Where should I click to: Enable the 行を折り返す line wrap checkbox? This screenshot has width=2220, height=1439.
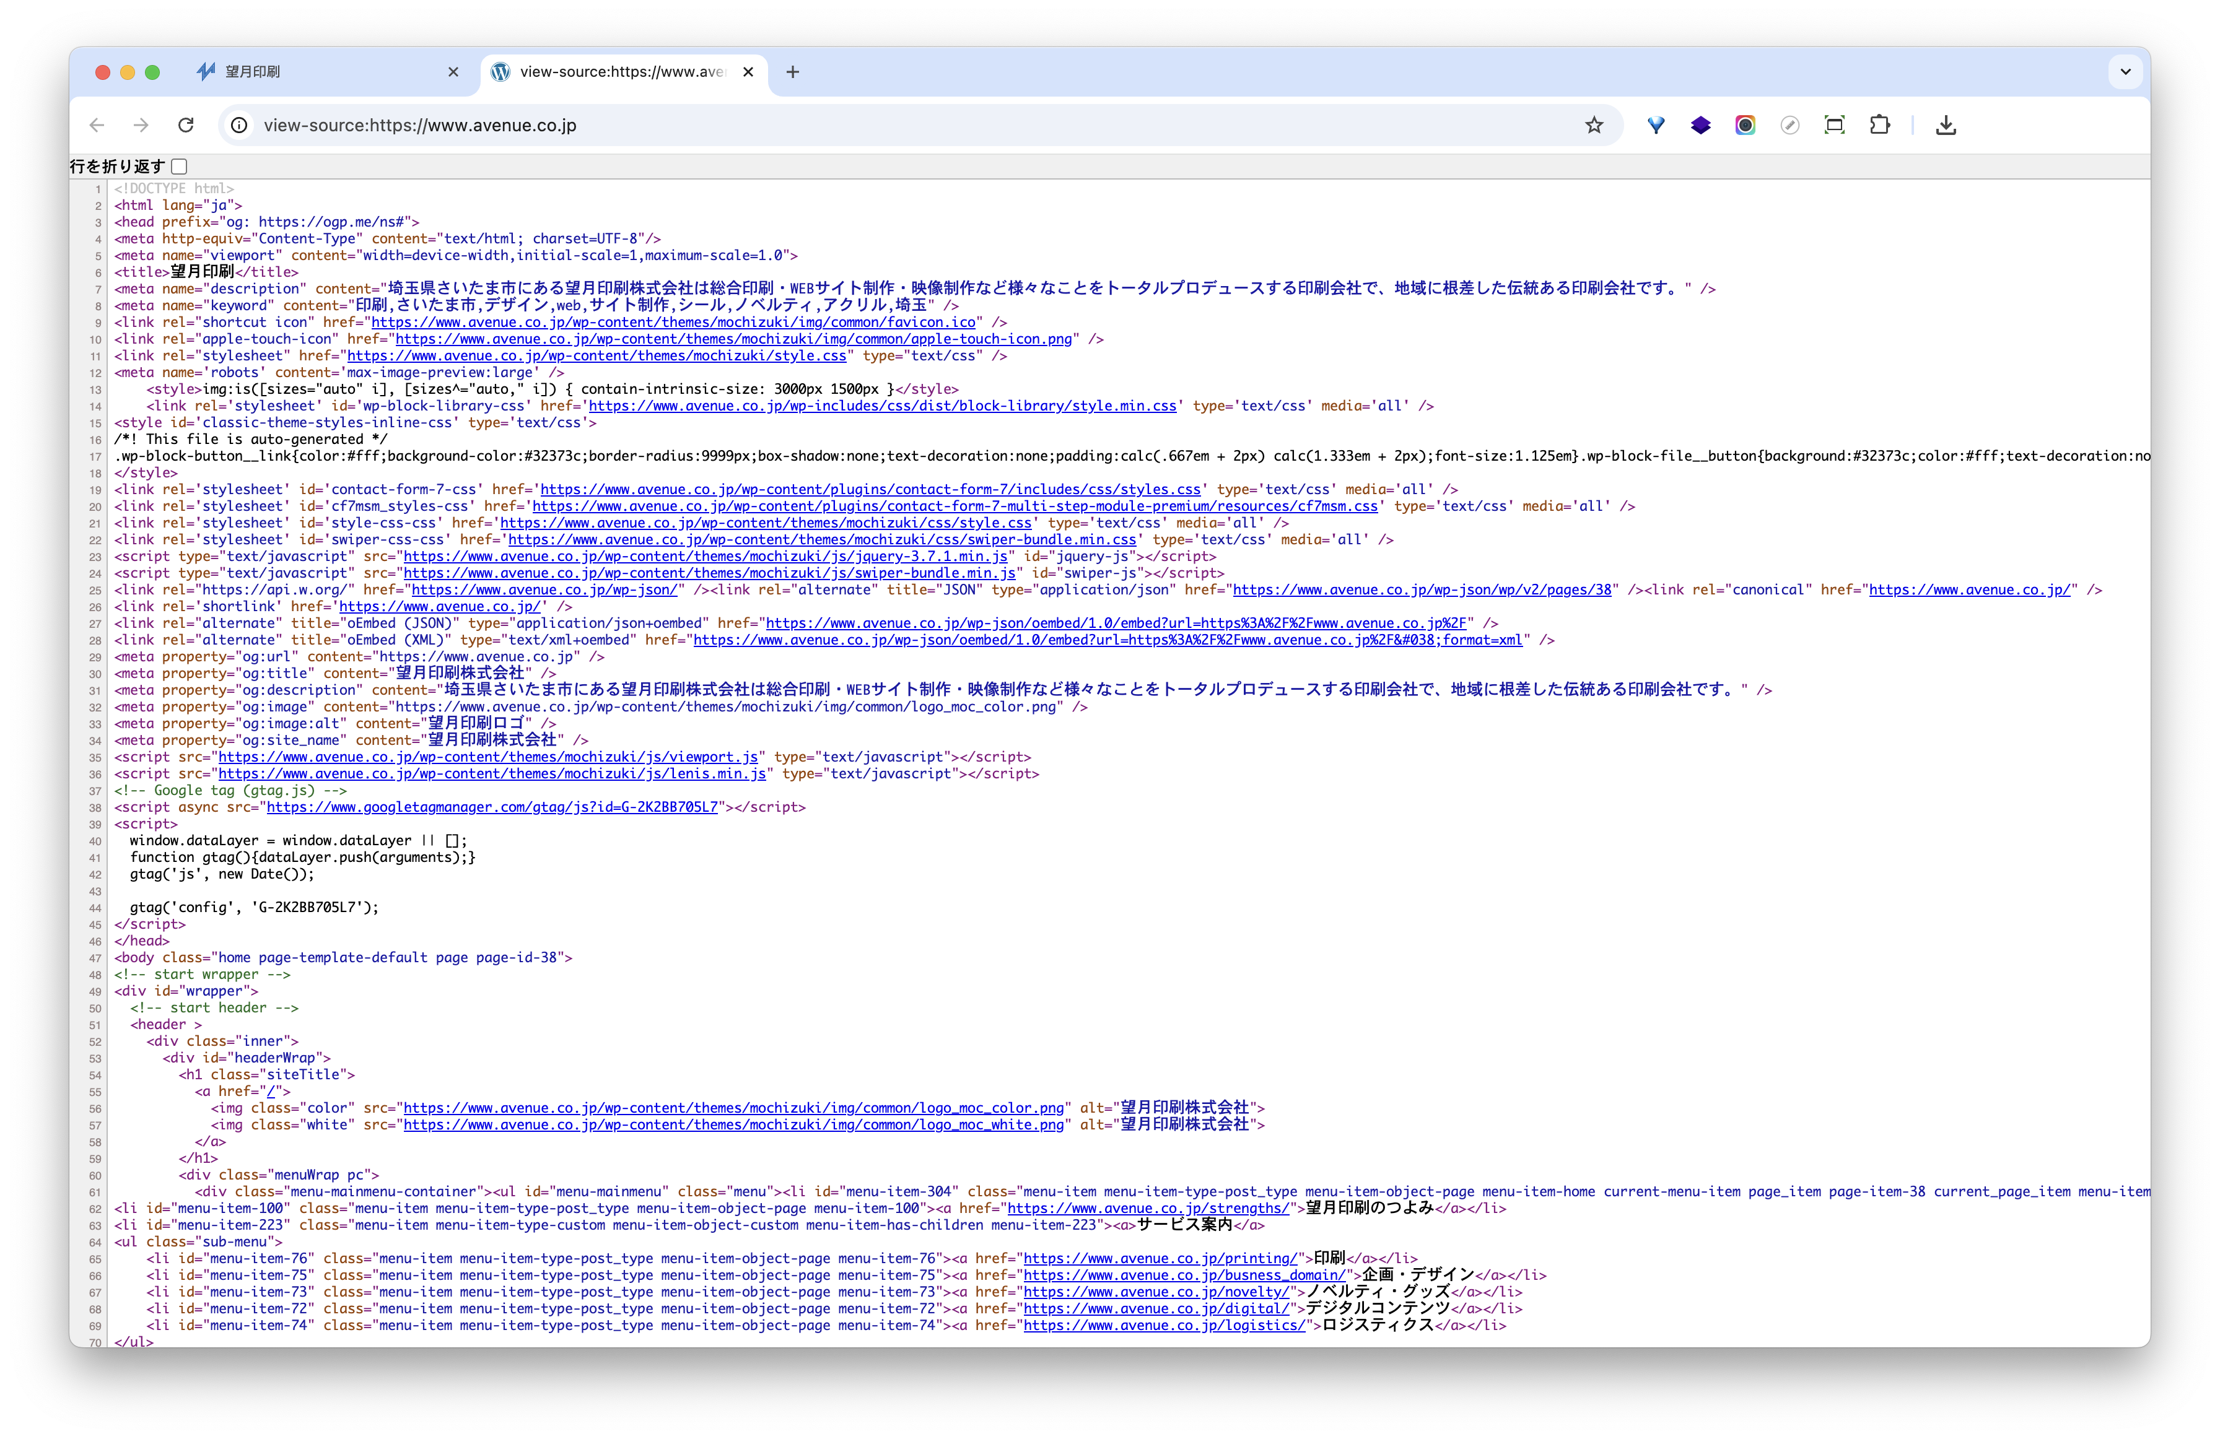point(180,167)
